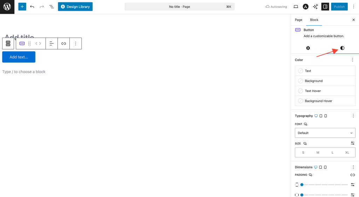The image size is (359, 197).
Task: Open the block settings gear tab
Action: [x=308, y=48]
